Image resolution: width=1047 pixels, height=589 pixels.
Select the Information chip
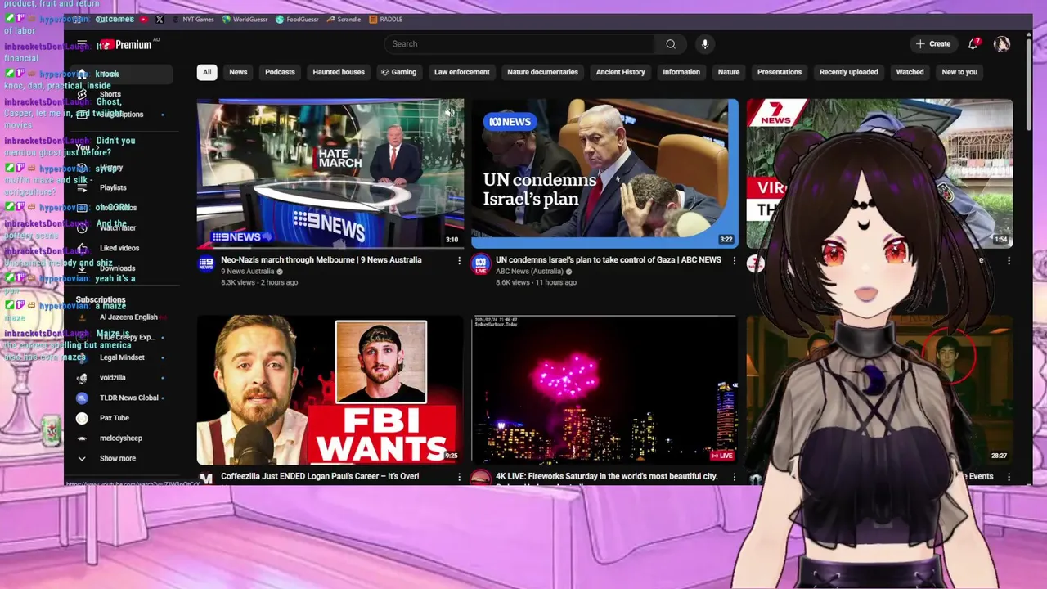click(x=681, y=72)
